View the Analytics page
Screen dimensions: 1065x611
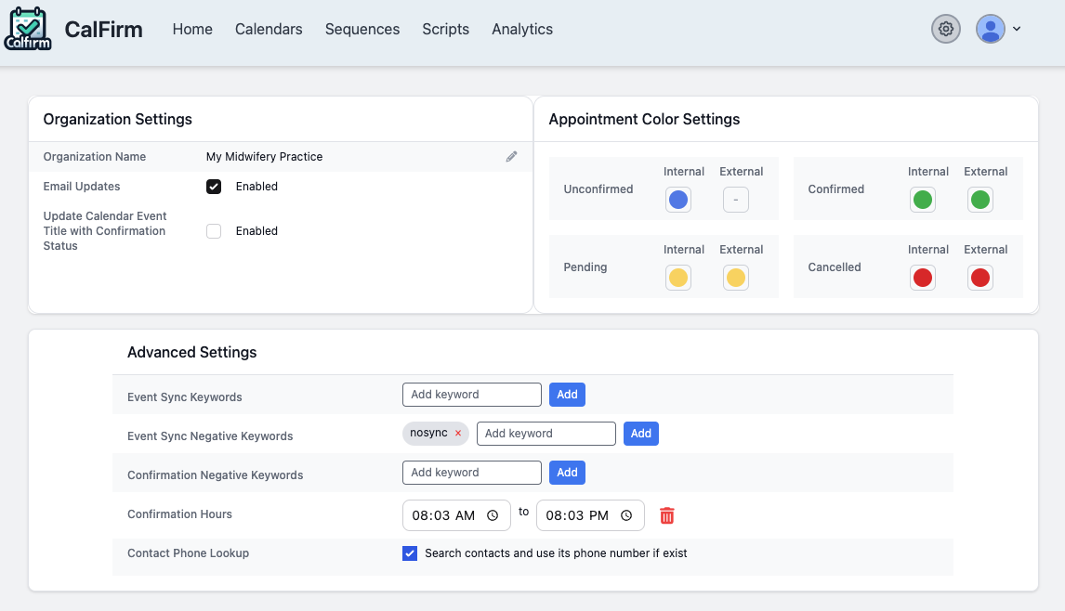click(x=522, y=29)
